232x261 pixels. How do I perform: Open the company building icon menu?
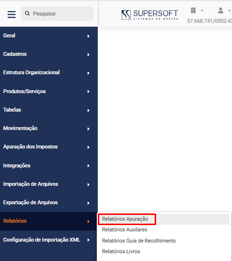pos(193,11)
